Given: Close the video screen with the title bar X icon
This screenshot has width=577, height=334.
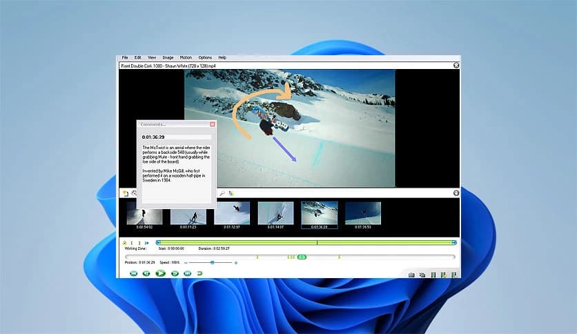Looking at the screenshot, I should tap(456, 65).
